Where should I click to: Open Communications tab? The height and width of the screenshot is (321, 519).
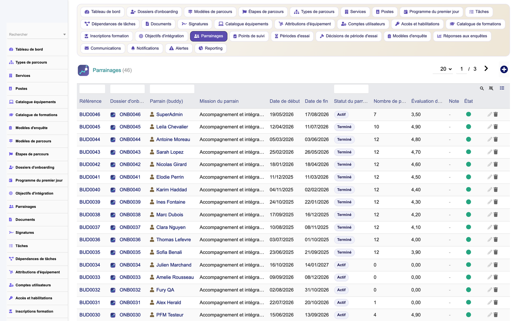[x=103, y=48]
